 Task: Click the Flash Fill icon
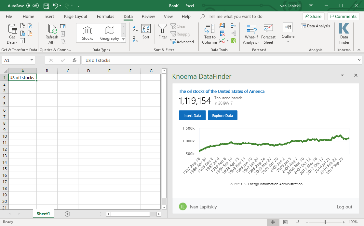click(x=222, y=26)
